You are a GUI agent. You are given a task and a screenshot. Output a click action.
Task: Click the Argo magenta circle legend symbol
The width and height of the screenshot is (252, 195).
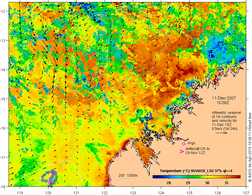[x=184, y=144]
